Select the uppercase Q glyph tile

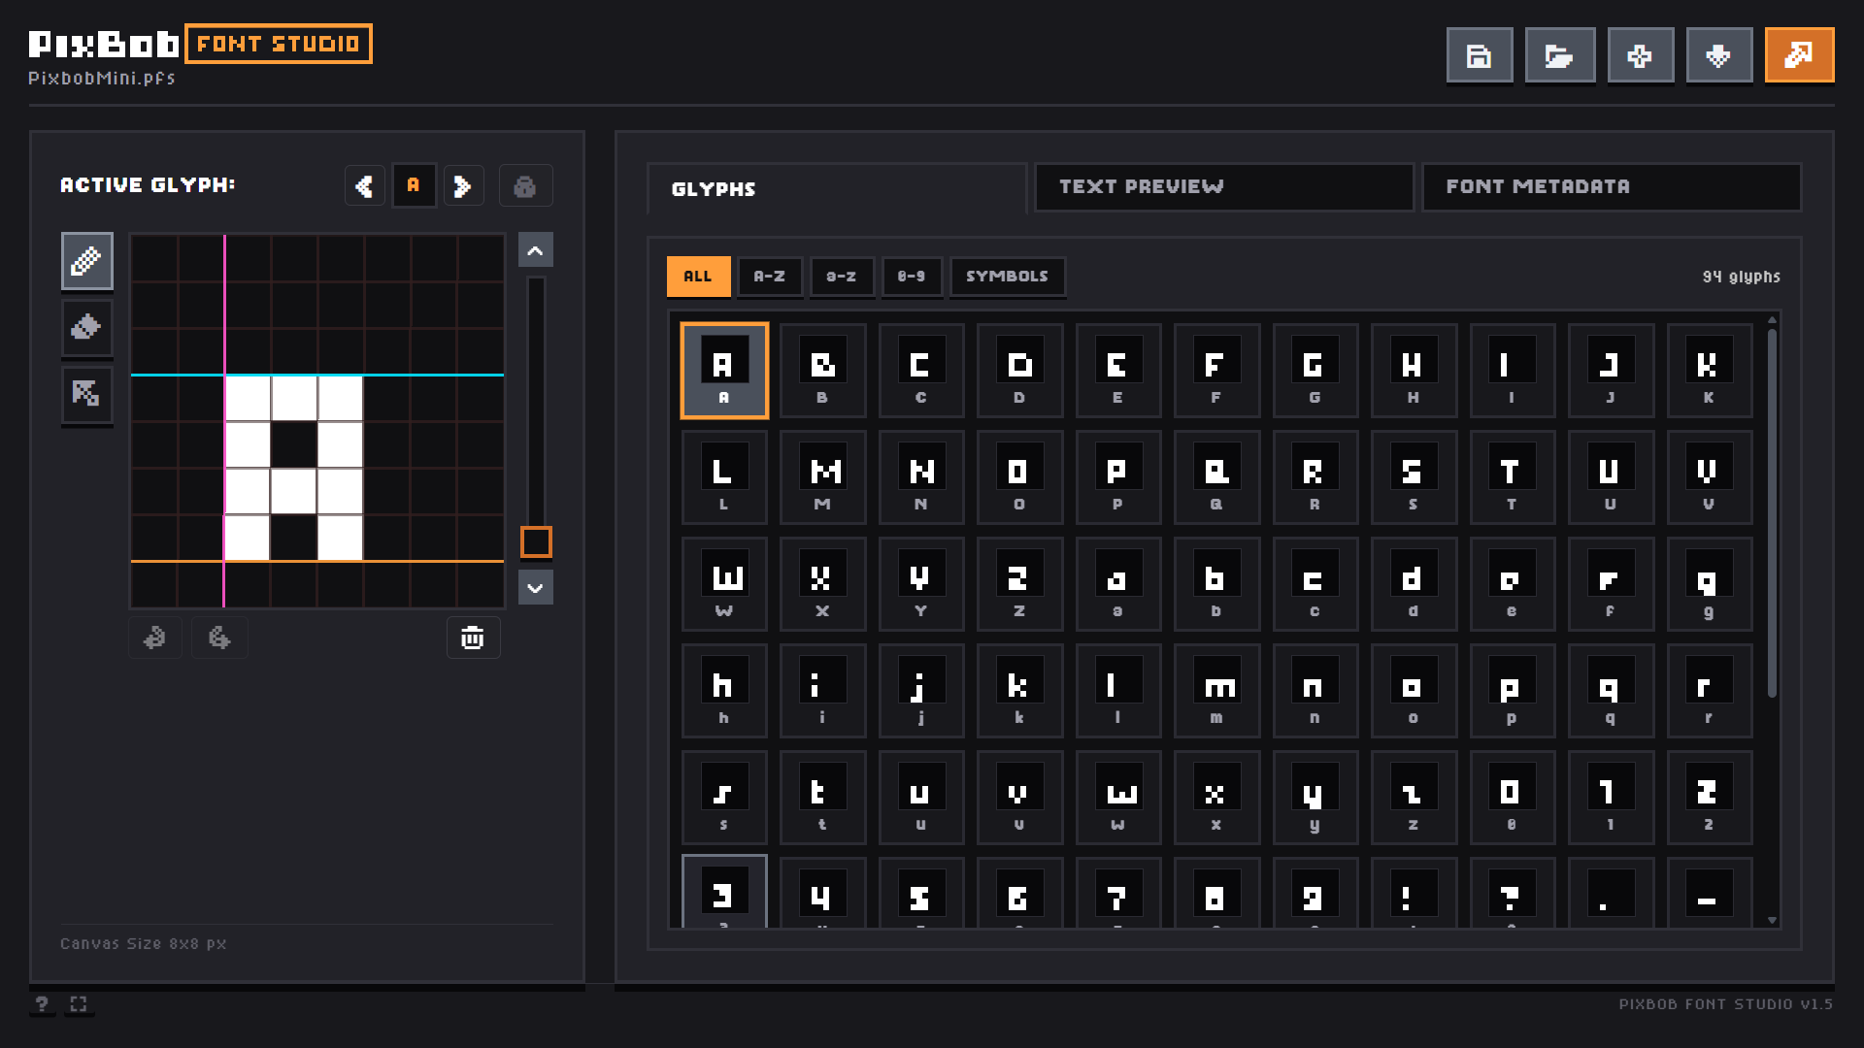pyautogui.click(x=1216, y=477)
